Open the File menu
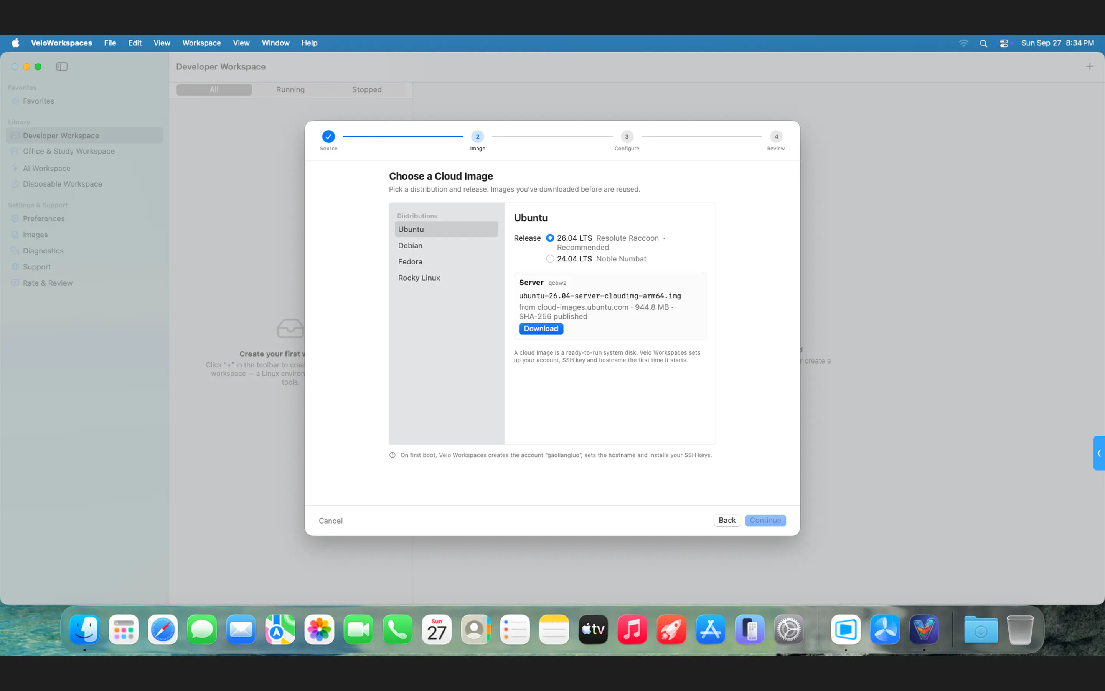The height and width of the screenshot is (691, 1105). (110, 43)
